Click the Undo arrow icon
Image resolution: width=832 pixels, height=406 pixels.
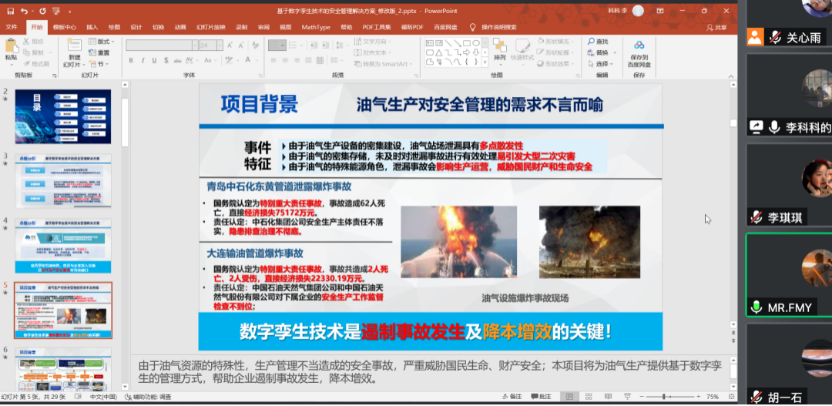click(25, 11)
